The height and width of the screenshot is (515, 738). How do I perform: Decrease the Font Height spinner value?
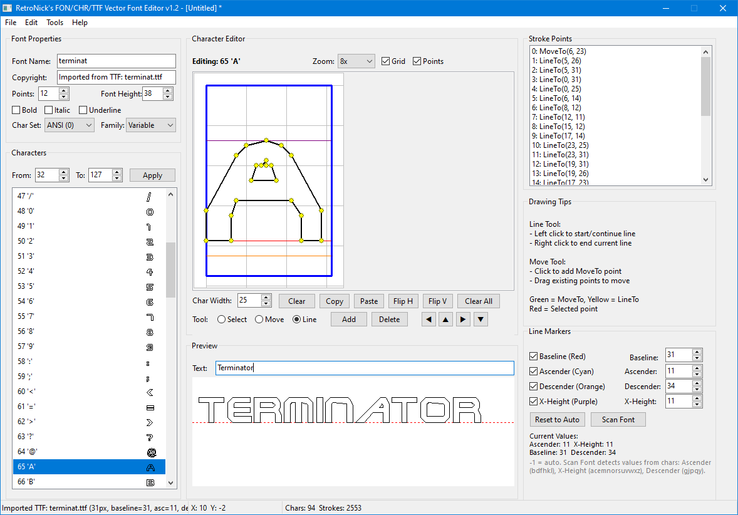click(167, 96)
